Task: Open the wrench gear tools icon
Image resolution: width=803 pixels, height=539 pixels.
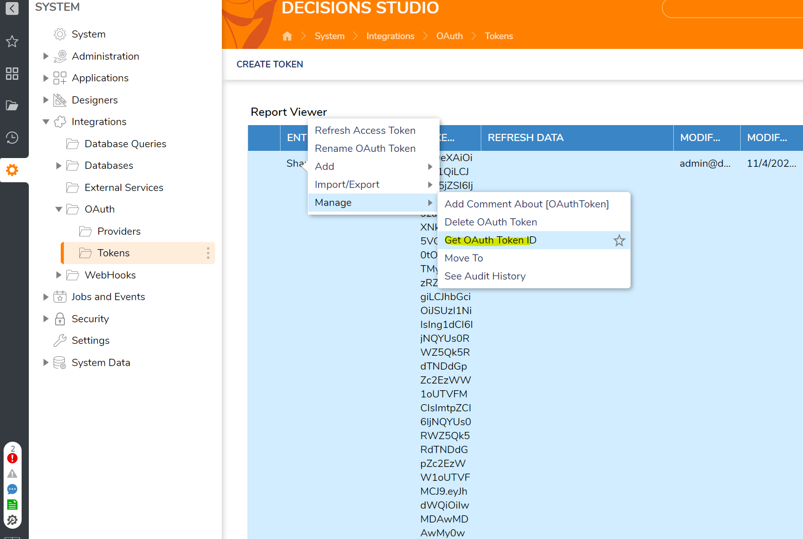Action: 12,520
